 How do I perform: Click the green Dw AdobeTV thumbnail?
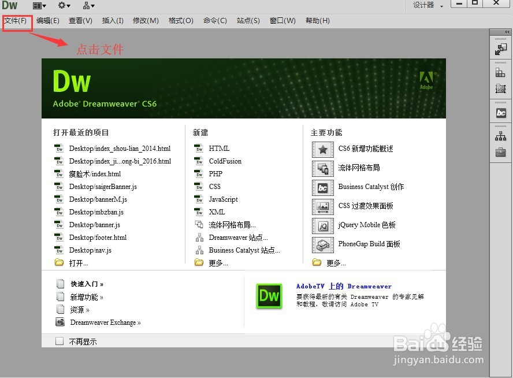[269, 296]
